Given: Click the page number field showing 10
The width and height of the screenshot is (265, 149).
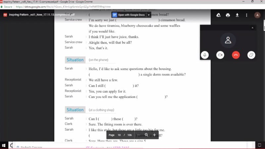Looking at the screenshot, I should (119, 135).
